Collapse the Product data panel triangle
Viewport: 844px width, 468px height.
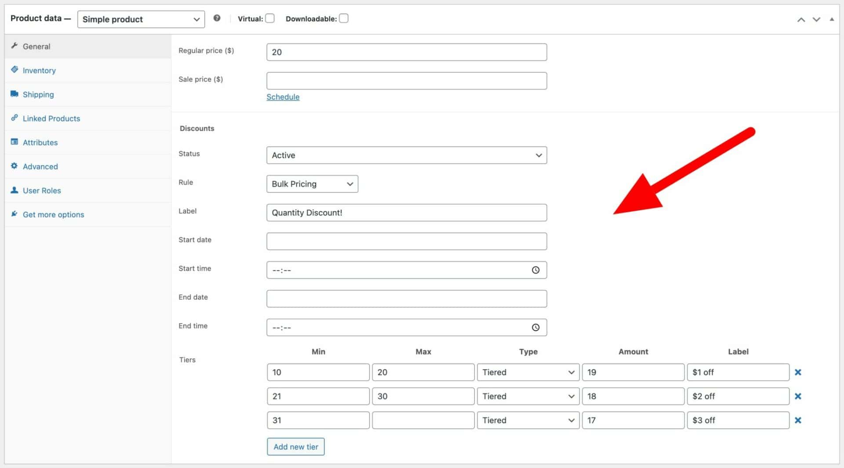coord(832,19)
